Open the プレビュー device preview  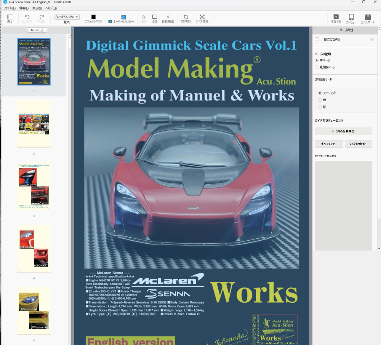(x=351, y=17)
